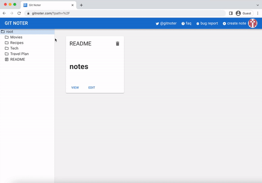Image resolution: width=262 pixels, height=183 pixels.
Task: Open the bug report link
Action: click(207, 23)
